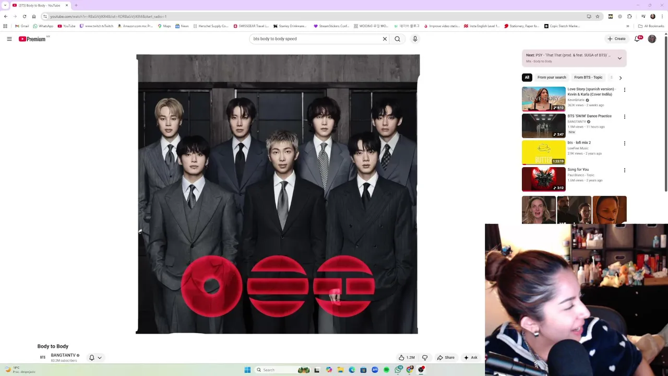Expand the Next up mix panel

click(x=619, y=58)
